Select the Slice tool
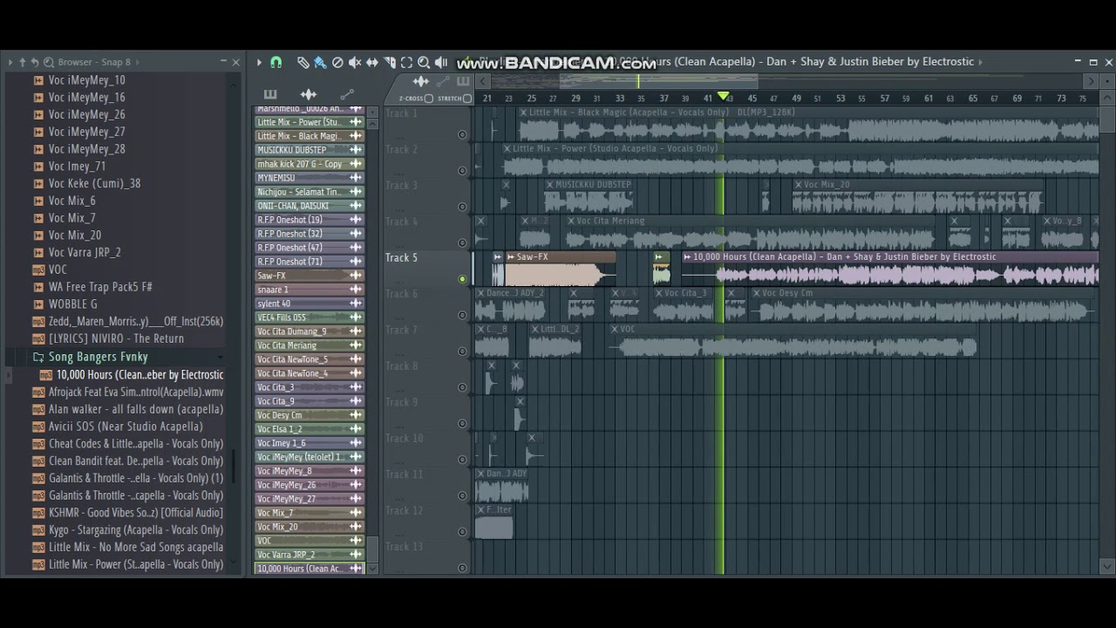This screenshot has width=1116, height=628. 390,62
